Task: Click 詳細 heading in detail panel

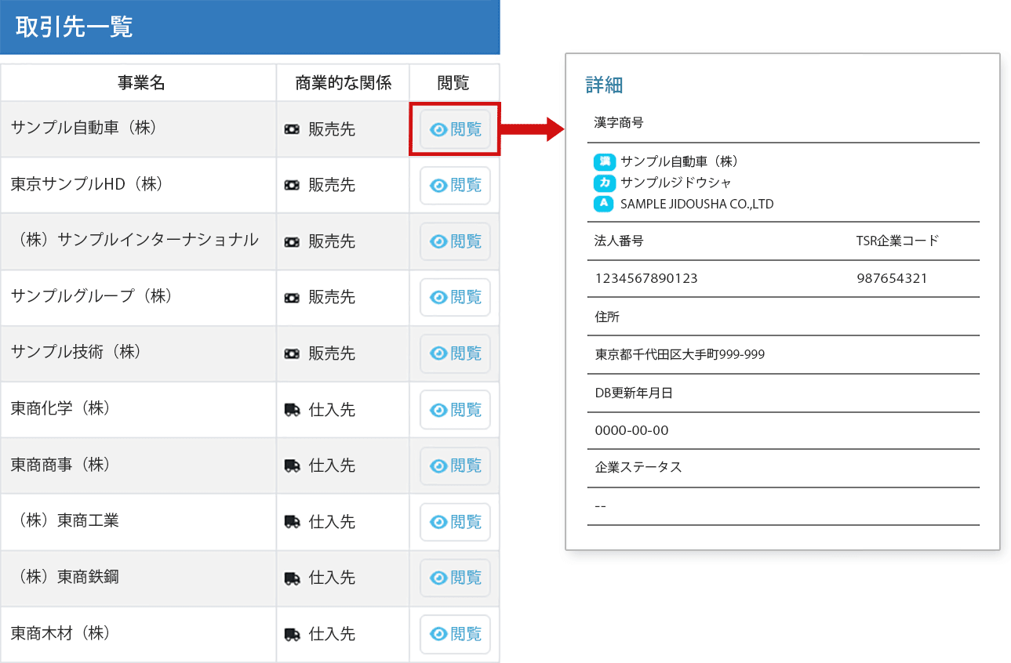Action: click(x=605, y=85)
